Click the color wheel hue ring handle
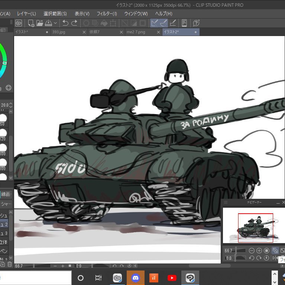285x285 pixels. click(5, 63)
